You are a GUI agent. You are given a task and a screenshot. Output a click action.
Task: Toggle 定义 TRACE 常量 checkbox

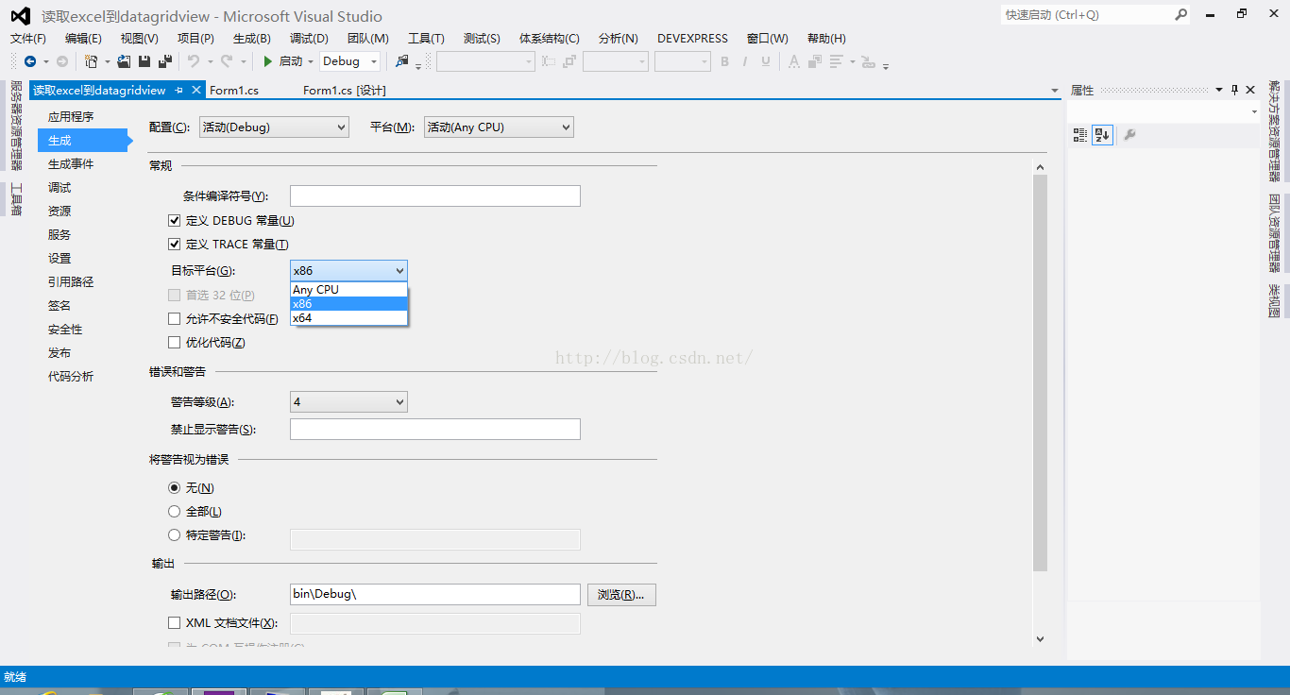point(174,244)
